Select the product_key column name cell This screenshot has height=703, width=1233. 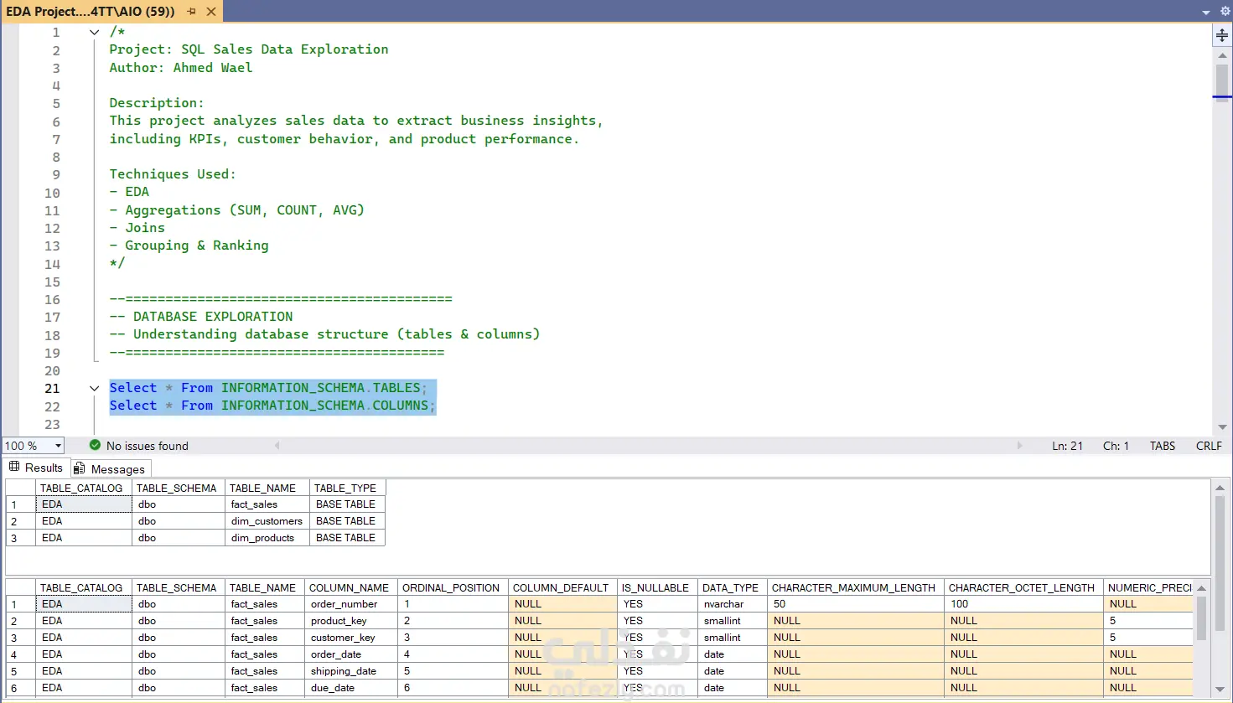click(350, 621)
